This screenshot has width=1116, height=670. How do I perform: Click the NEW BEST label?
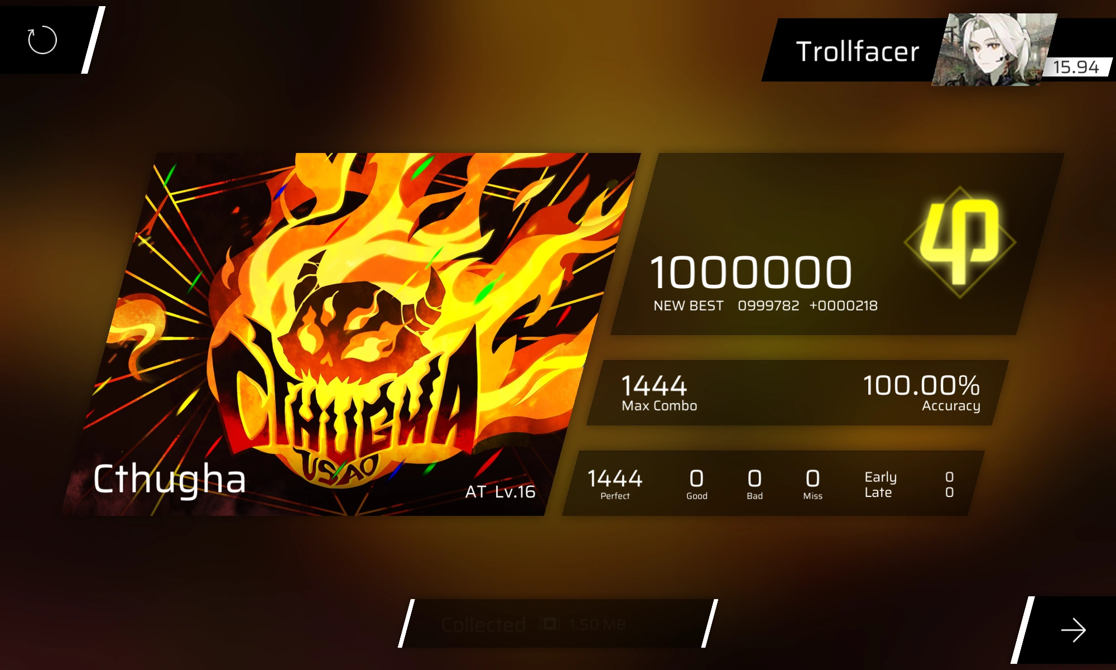point(689,306)
